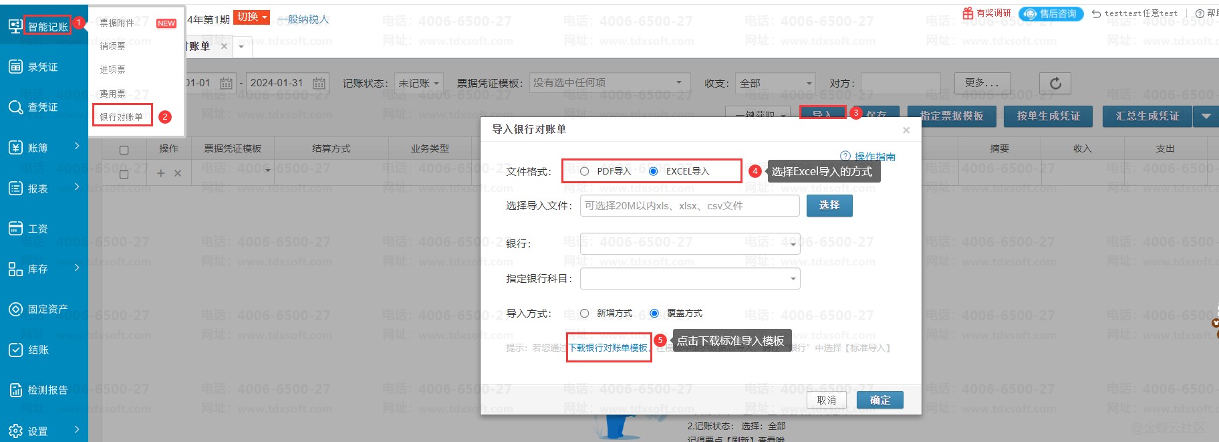Click the 下载银行对账单模板 link

(x=608, y=348)
